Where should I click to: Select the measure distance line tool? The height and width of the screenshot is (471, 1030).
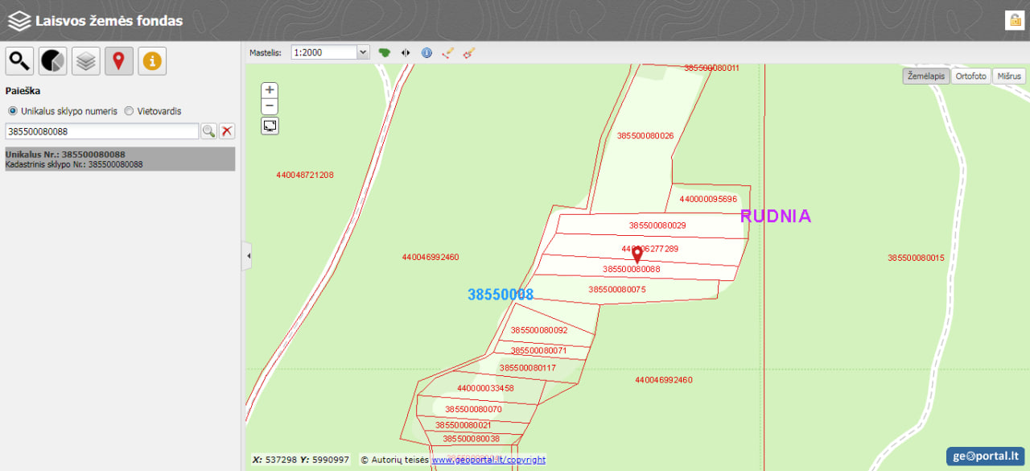(x=448, y=52)
